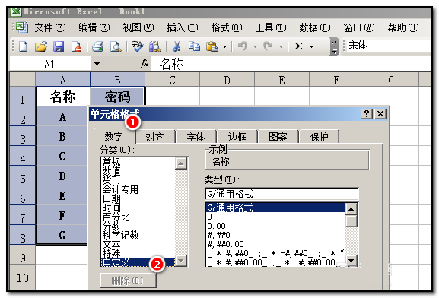
Task: Select 科学记数 category
Action: (x=120, y=235)
